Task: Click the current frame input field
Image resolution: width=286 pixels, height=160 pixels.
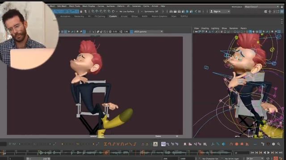Action: tap(241, 153)
